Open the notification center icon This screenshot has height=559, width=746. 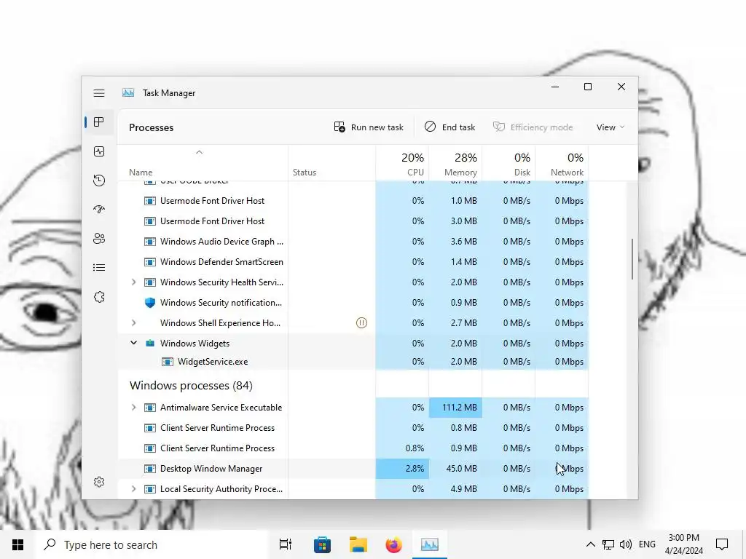[x=722, y=544]
